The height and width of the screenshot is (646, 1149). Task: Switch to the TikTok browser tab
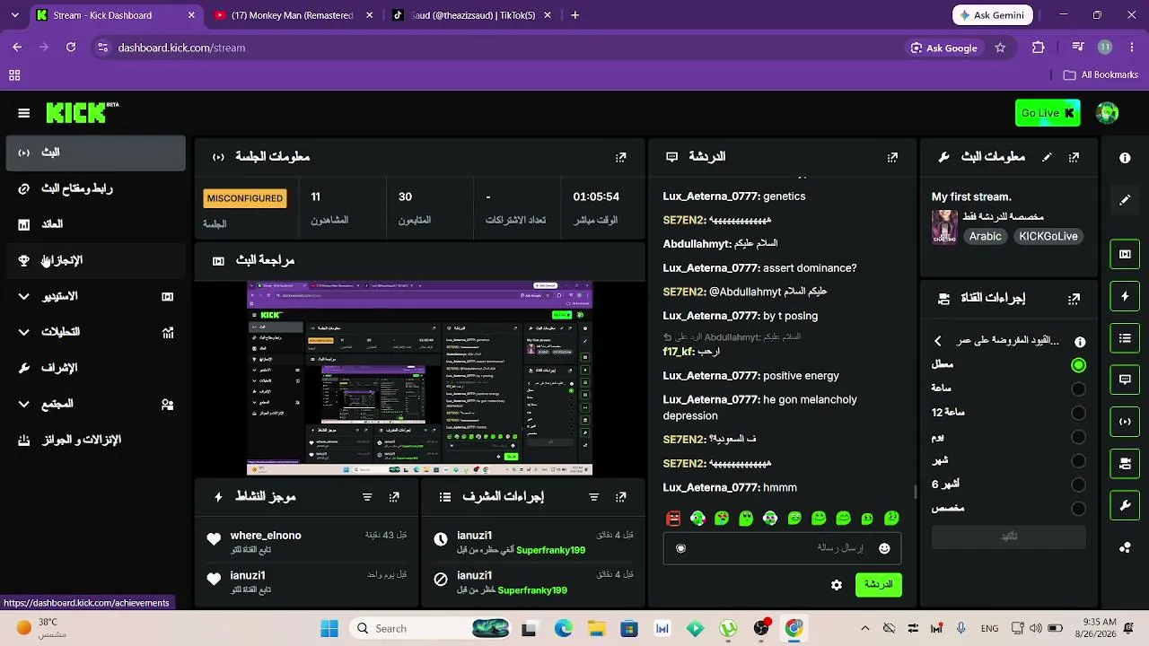473,15
